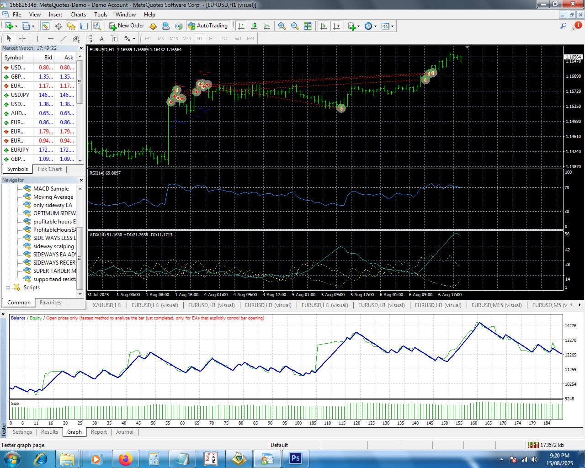The height and width of the screenshot is (468, 585).
Task: Toggle Auto Scroll chart icon
Action: point(324,26)
